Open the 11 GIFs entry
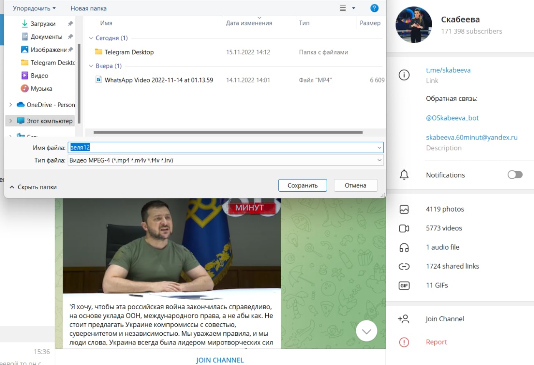534x365 pixels. (437, 285)
